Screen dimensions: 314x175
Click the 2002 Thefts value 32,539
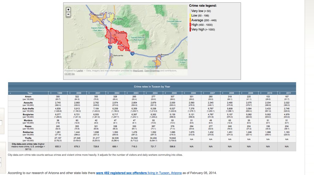point(115,138)
